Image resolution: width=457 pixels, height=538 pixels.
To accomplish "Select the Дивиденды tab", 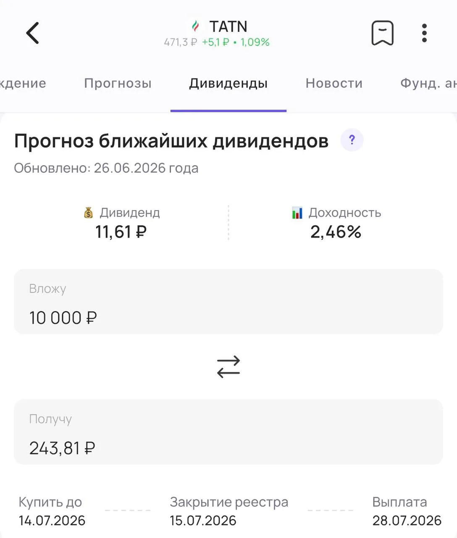I will pyautogui.click(x=228, y=83).
